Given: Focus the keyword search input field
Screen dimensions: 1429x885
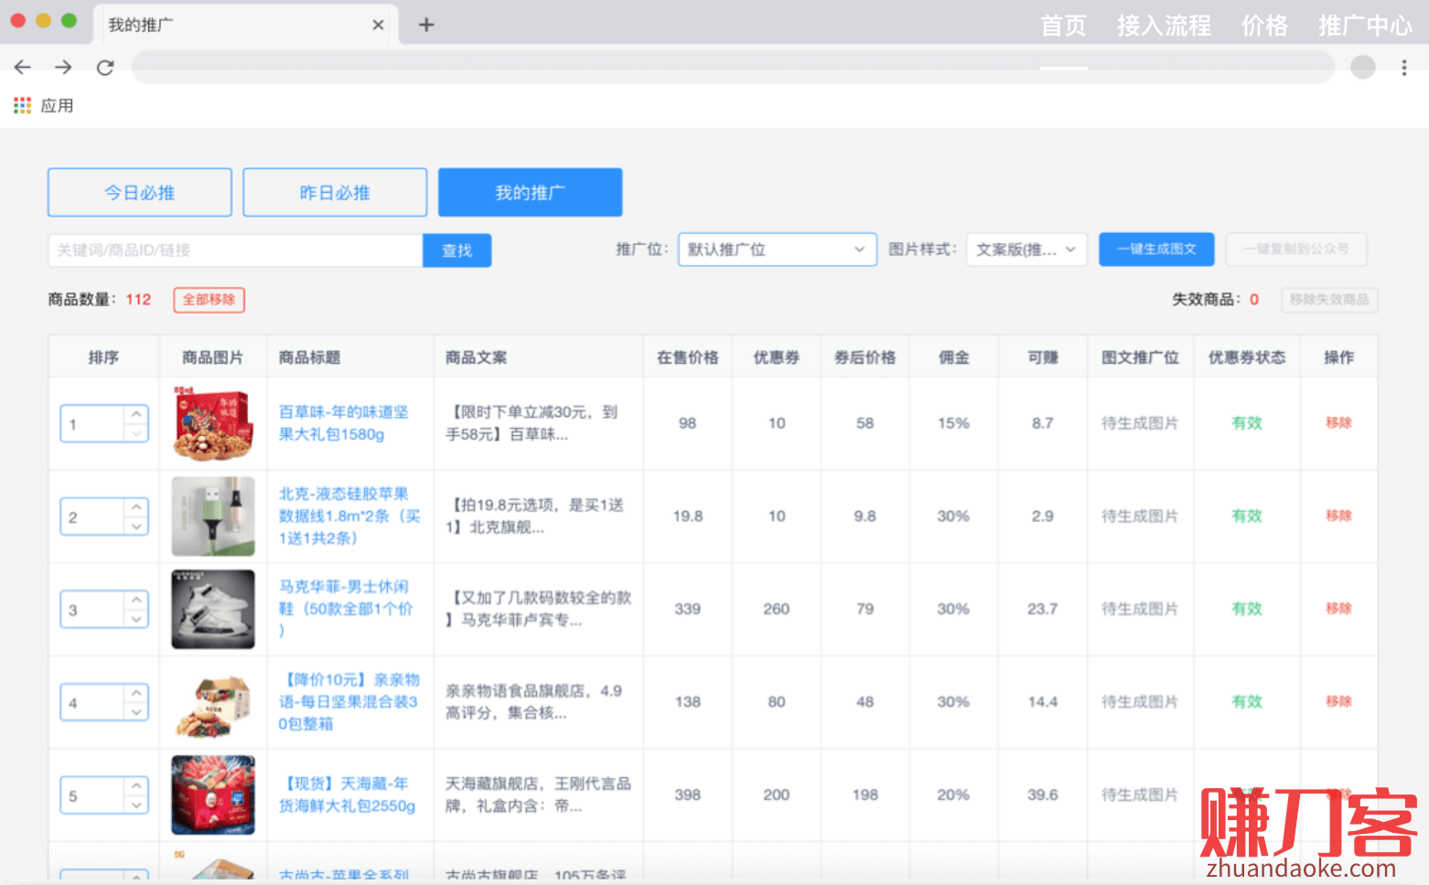Looking at the screenshot, I should tap(235, 251).
